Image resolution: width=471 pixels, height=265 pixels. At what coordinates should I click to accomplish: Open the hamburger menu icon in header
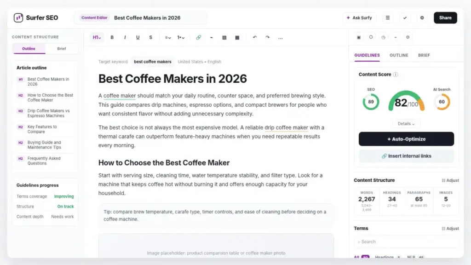coord(388,18)
